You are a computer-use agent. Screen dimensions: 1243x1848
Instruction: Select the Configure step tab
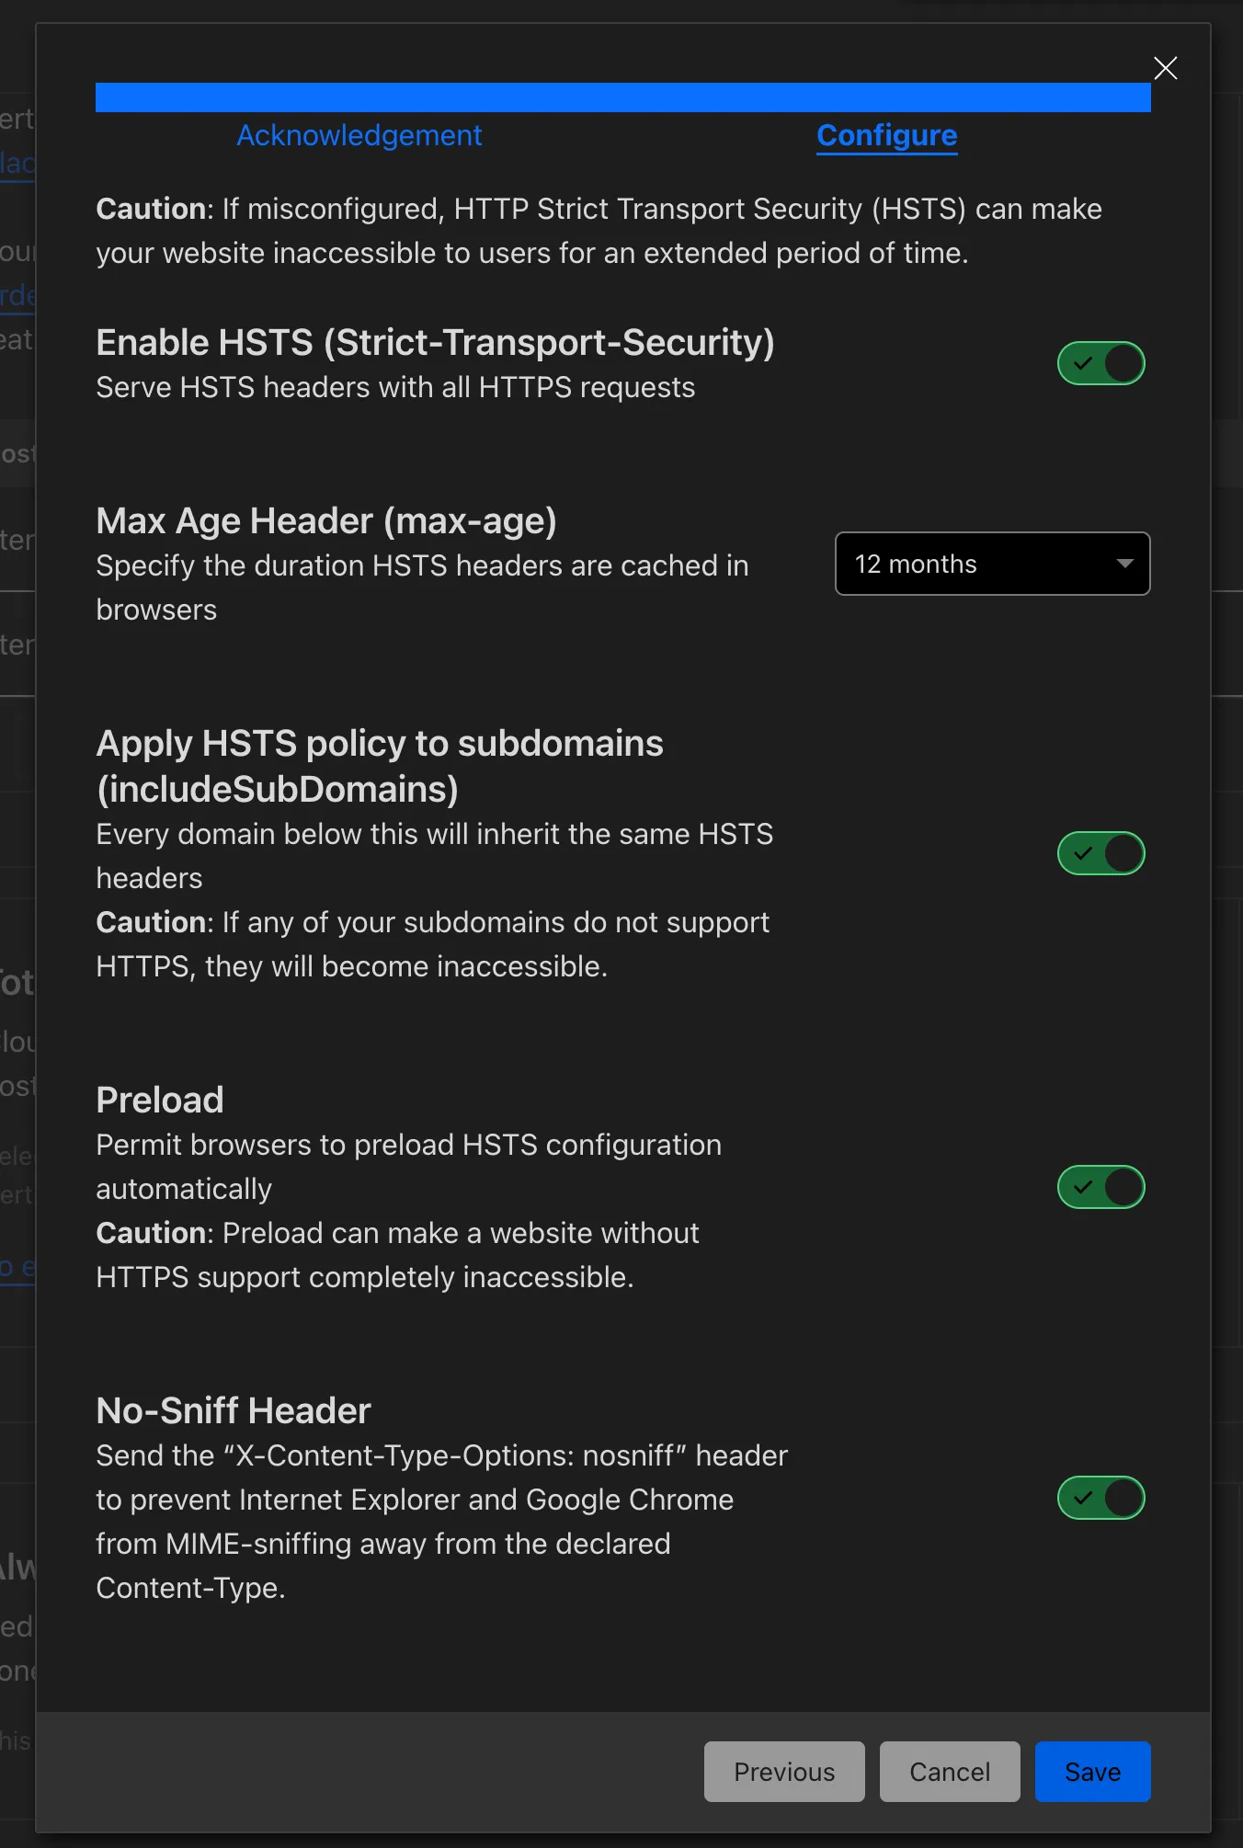tap(887, 135)
